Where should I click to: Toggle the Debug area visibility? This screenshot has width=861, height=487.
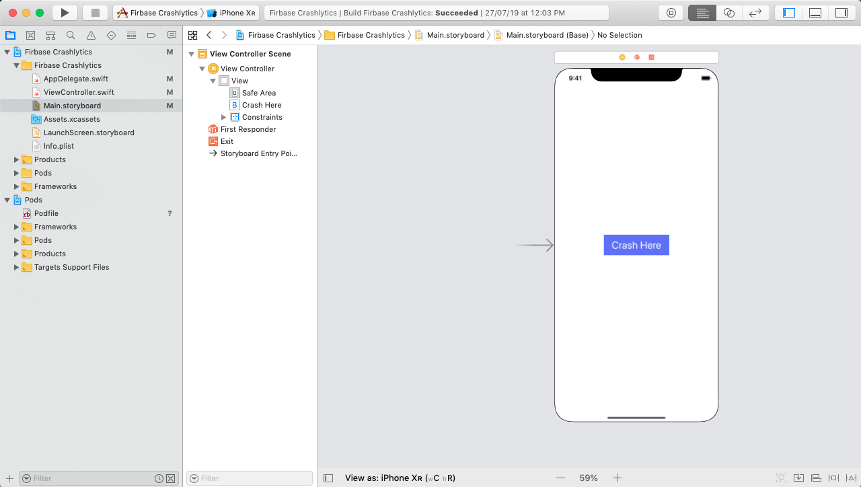coord(815,13)
